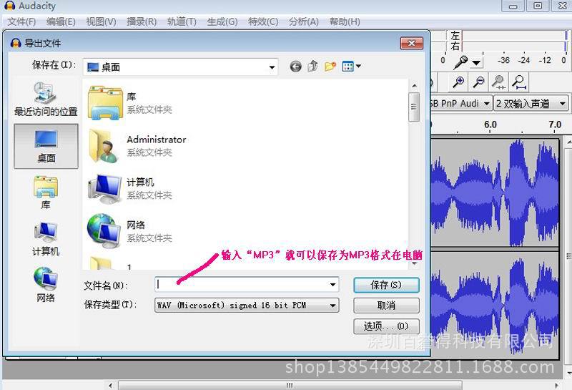Open the 2 双输入声道 channels dropdown
The image size is (572, 390).
click(x=531, y=104)
